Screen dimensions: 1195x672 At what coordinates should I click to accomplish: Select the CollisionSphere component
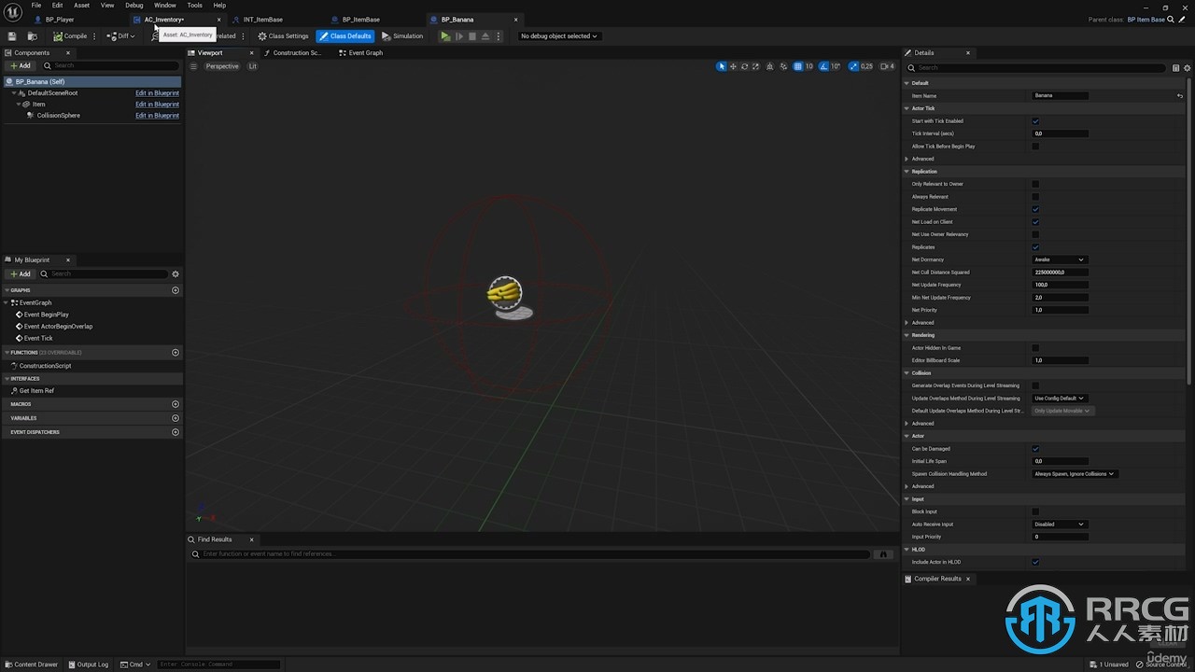pyautogui.click(x=58, y=116)
